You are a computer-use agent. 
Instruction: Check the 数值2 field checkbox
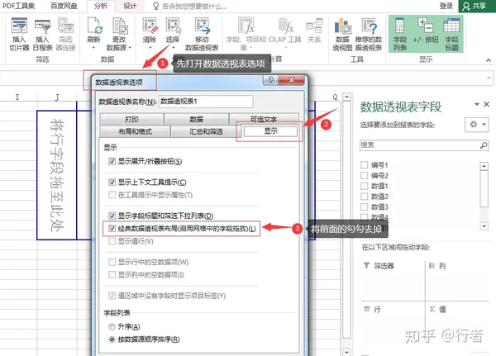click(364, 197)
